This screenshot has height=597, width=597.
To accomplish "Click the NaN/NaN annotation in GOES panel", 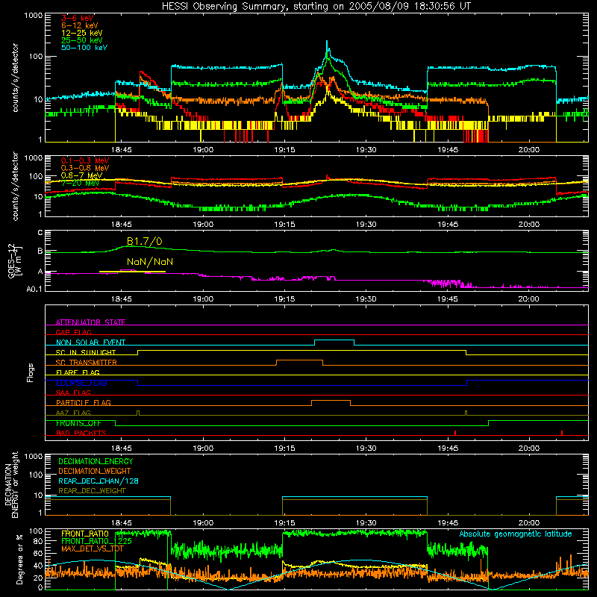I will coord(150,262).
